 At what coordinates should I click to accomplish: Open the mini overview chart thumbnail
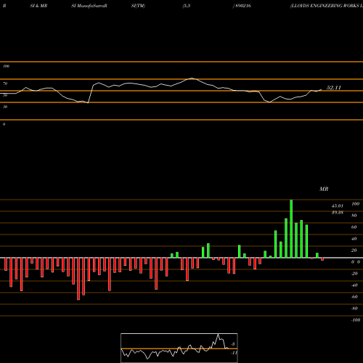point(179,348)
